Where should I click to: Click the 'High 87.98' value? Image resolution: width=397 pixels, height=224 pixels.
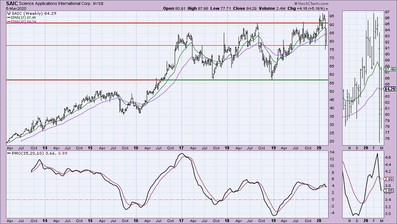pos(198,8)
